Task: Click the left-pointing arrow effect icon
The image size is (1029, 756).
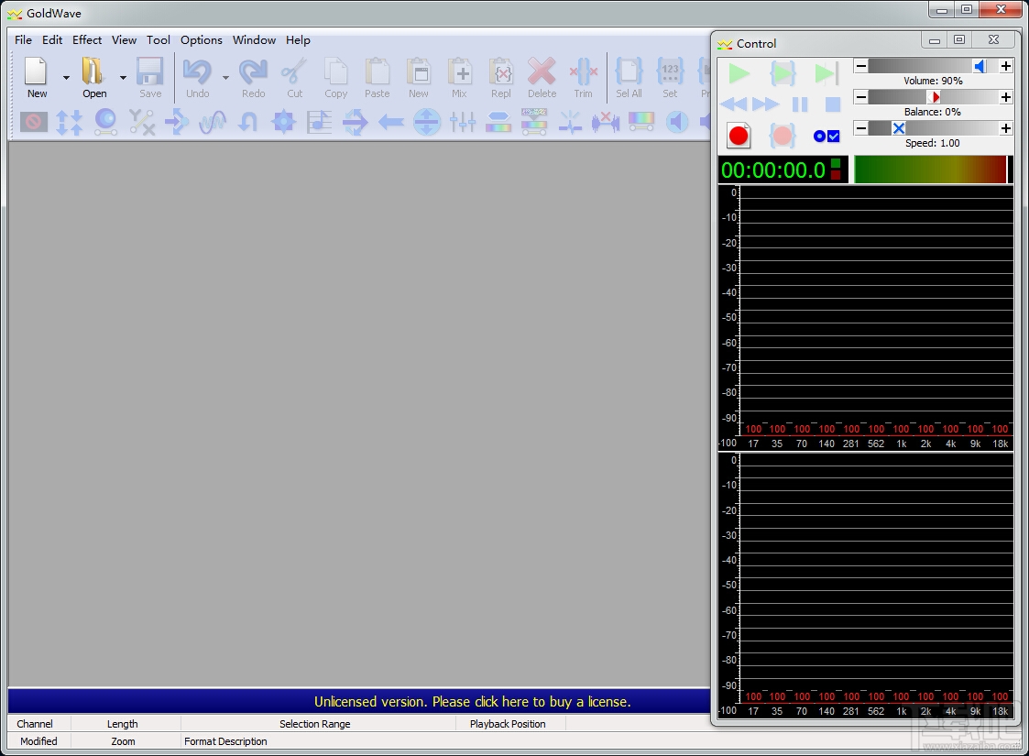Action: 391,122
